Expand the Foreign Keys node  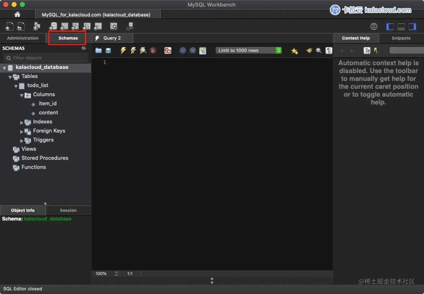click(x=22, y=131)
